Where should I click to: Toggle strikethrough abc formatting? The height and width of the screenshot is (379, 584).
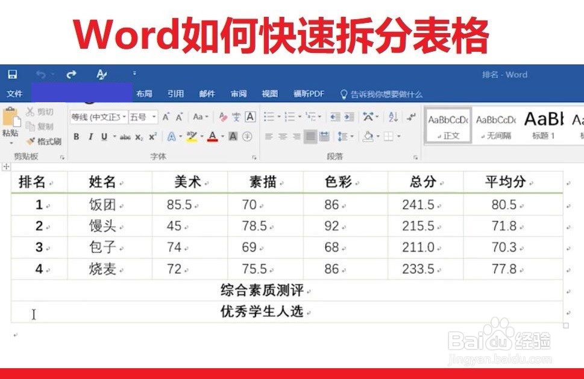(125, 137)
